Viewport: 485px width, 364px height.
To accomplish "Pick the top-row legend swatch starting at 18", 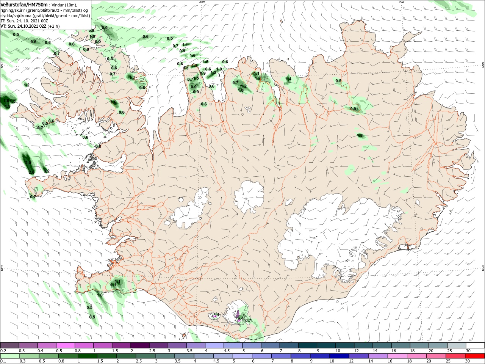I will 419,345.
